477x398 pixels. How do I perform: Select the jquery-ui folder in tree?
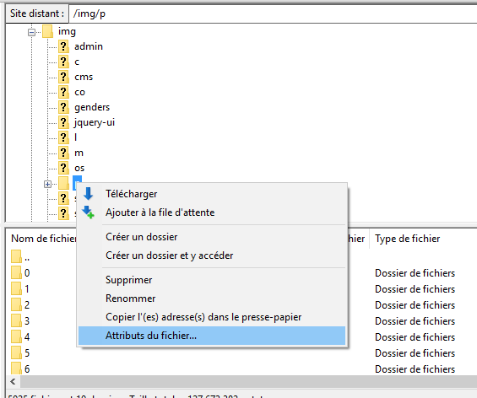click(x=95, y=122)
